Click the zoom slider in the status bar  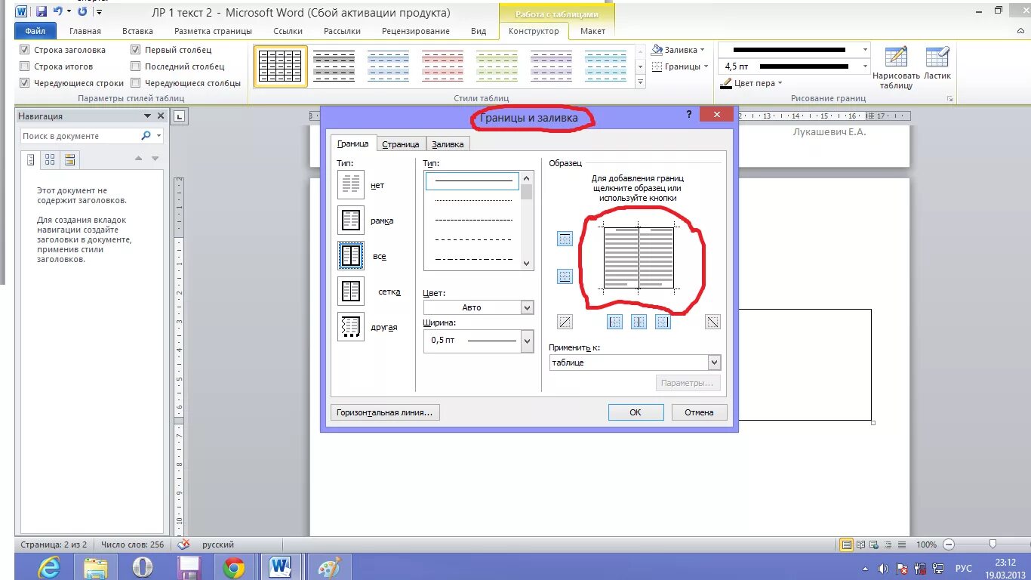point(993,544)
